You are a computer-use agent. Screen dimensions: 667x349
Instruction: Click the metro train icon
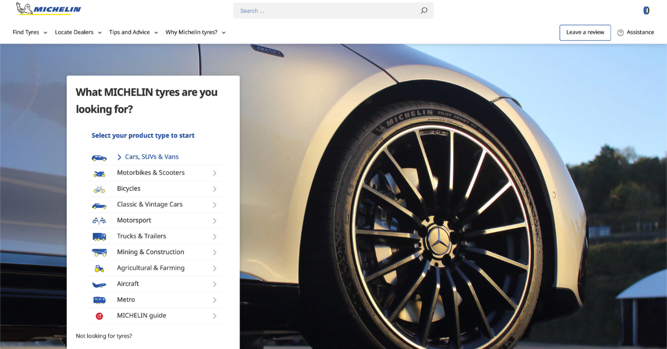[99, 300]
